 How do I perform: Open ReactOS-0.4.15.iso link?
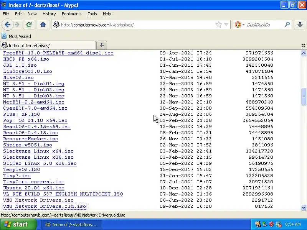[31, 133]
